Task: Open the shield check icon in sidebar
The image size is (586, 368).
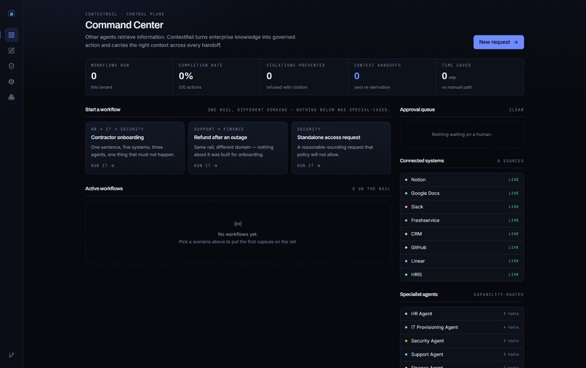Action: (12, 66)
